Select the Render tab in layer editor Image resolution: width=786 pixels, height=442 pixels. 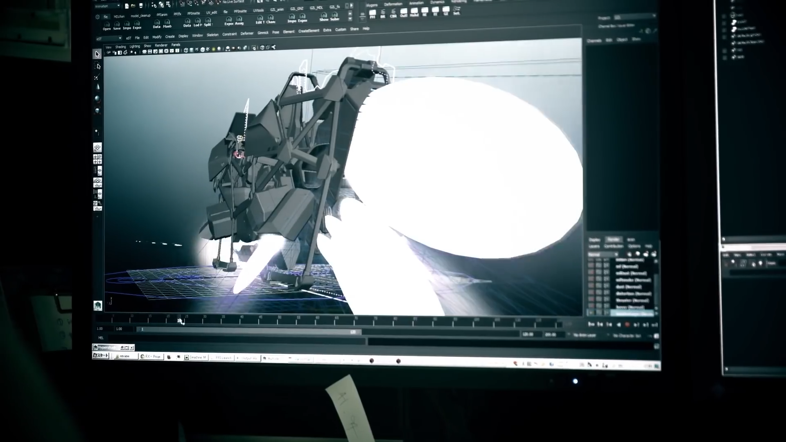(613, 239)
